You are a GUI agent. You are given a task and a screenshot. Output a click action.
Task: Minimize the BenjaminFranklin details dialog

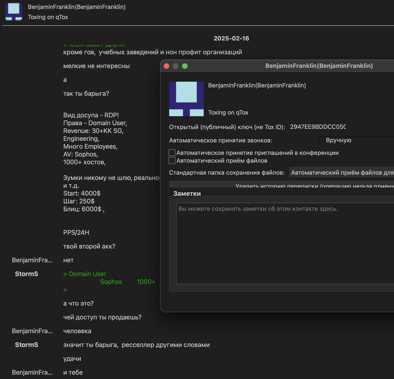(x=176, y=66)
